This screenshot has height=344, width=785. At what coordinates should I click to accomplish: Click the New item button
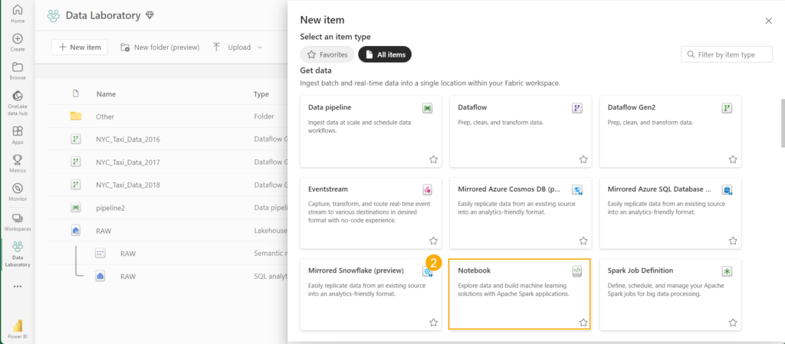point(80,48)
